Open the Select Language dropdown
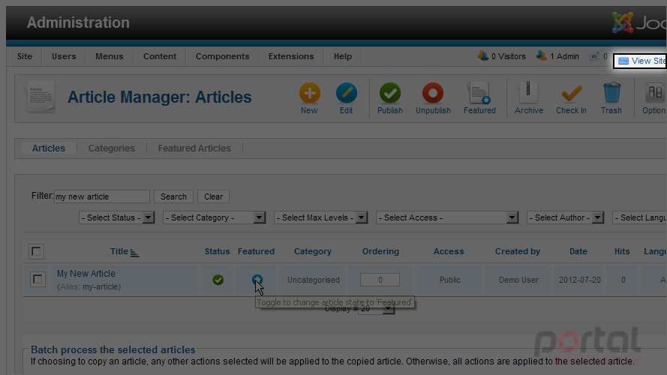The width and height of the screenshot is (667, 375). click(x=639, y=217)
